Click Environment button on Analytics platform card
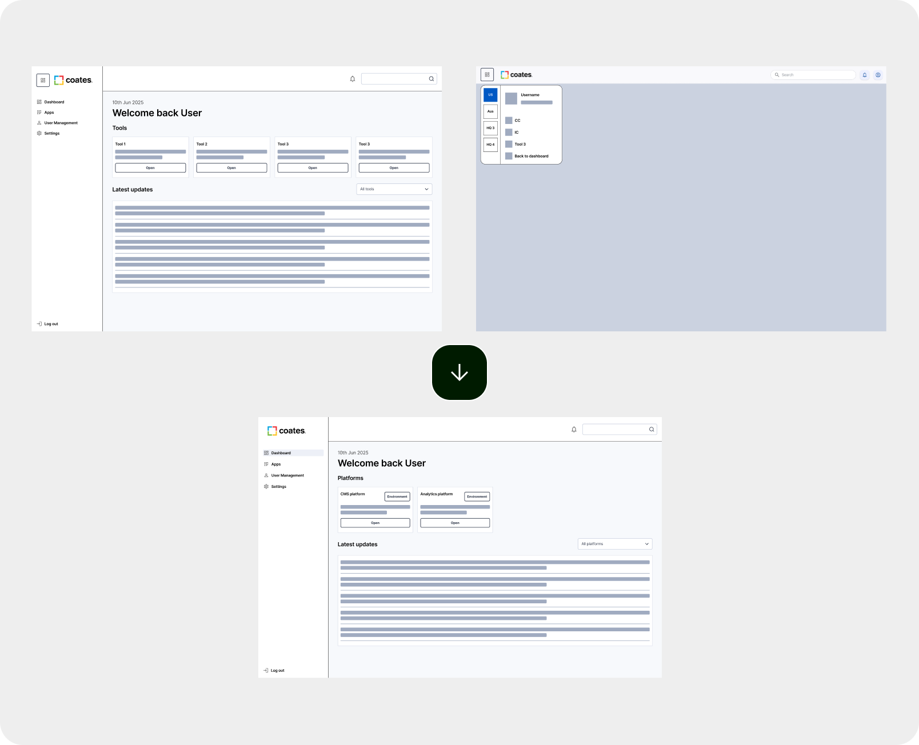 [x=477, y=496]
